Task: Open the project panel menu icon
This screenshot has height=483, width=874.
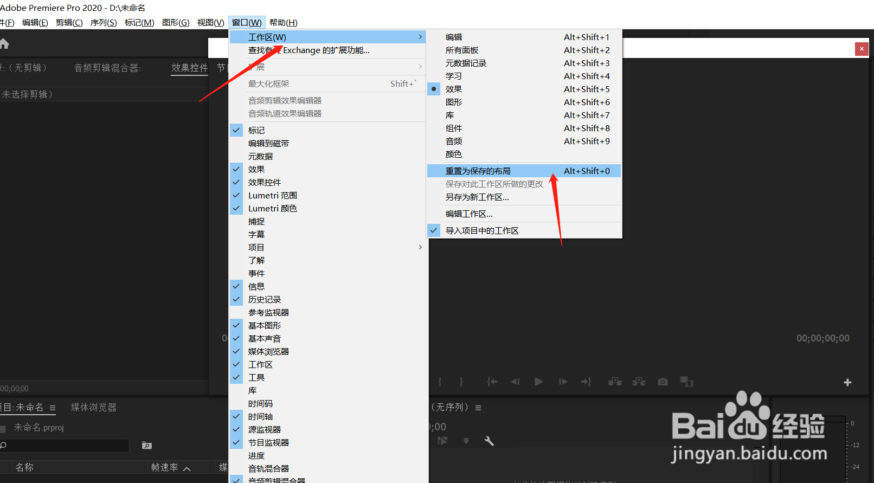Action: (53, 408)
